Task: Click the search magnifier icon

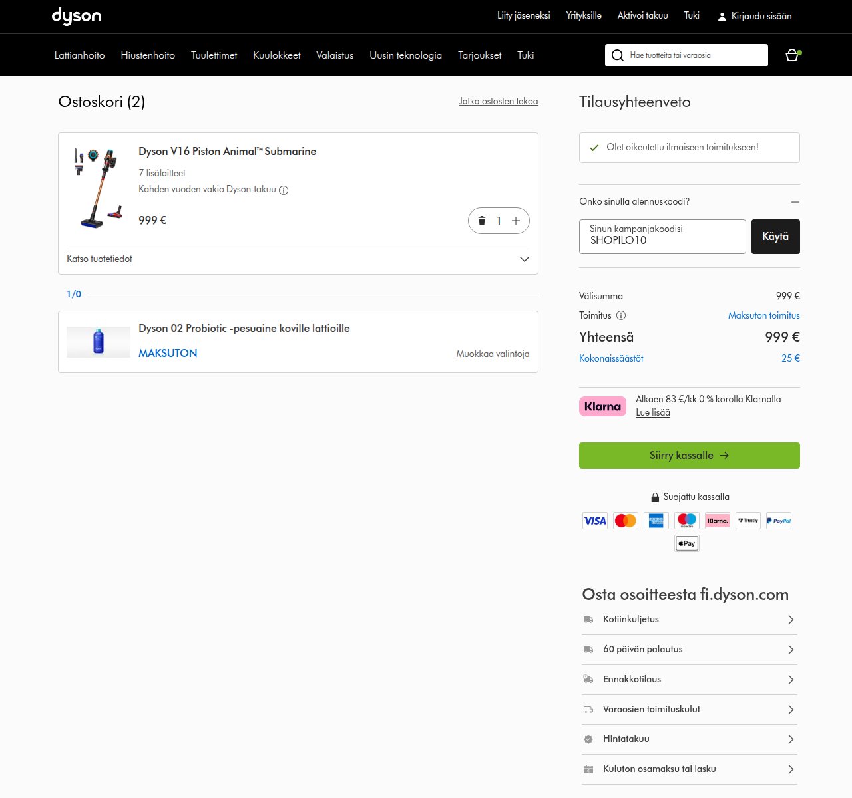Action: 618,55
